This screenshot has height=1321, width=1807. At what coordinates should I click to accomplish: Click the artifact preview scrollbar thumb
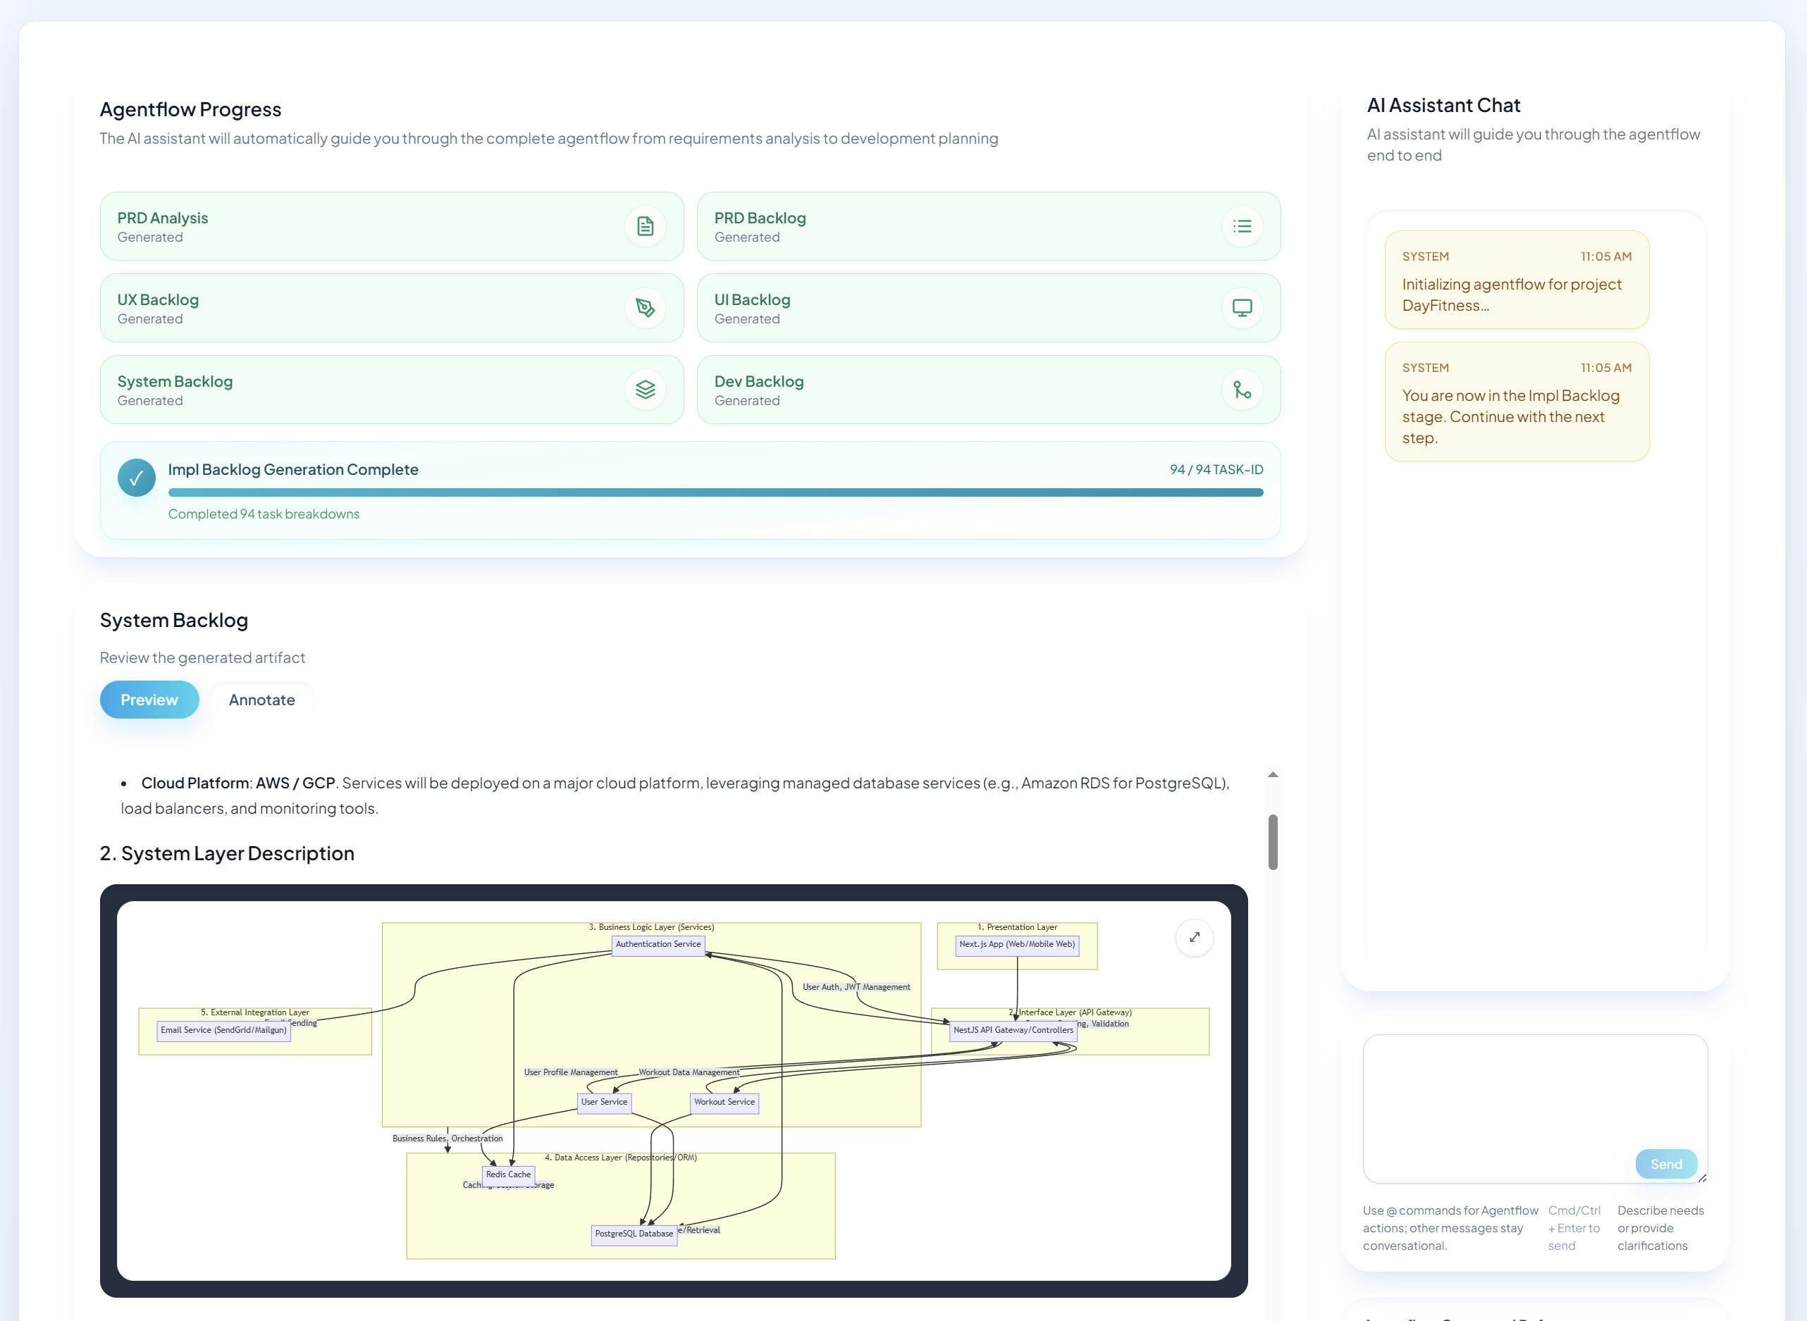pyautogui.click(x=1273, y=841)
